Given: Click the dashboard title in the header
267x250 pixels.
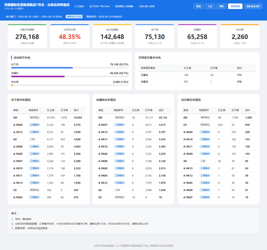Looking at the screenshot, I should [37, 5].
